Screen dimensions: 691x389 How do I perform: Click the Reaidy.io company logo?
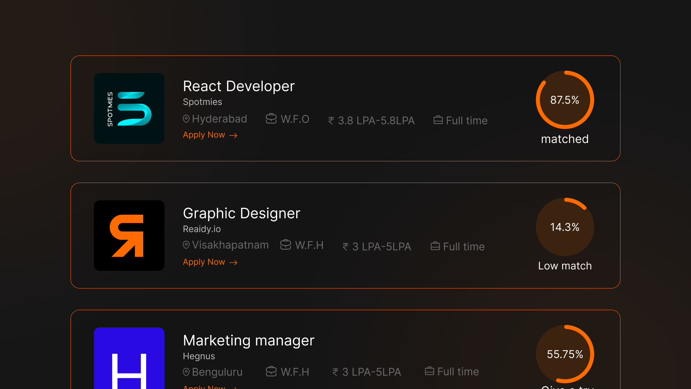pyautogui.click(x=129, y=236)
